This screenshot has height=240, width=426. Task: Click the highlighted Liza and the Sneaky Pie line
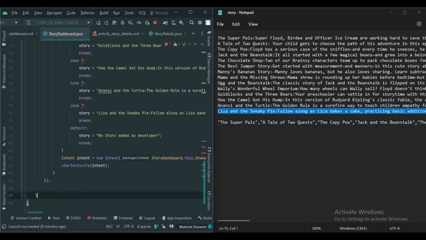321,111
